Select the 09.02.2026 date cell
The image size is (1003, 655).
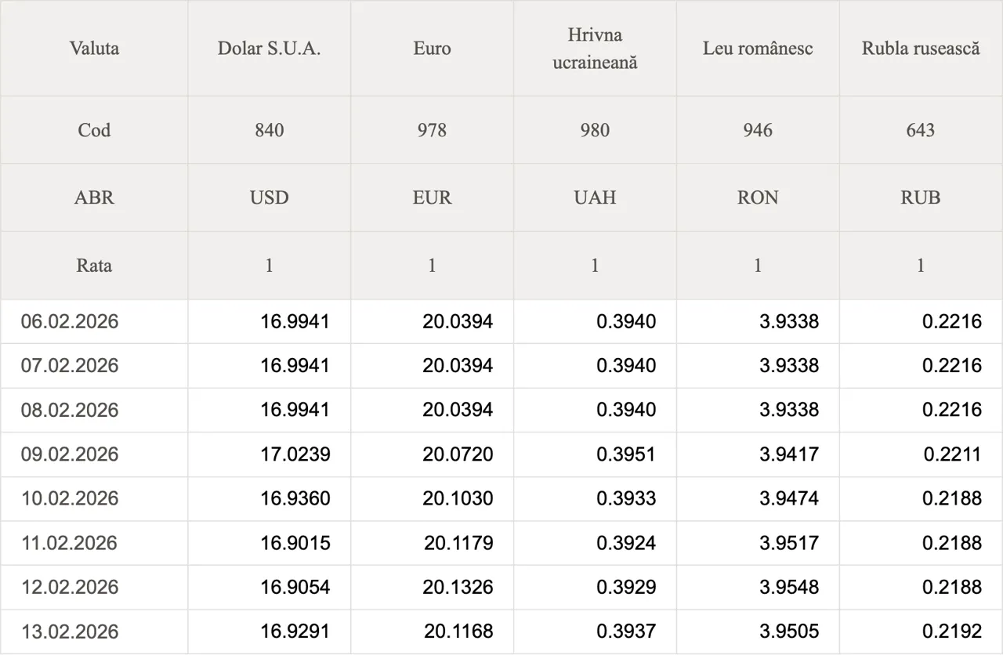(x=70, y=454)
